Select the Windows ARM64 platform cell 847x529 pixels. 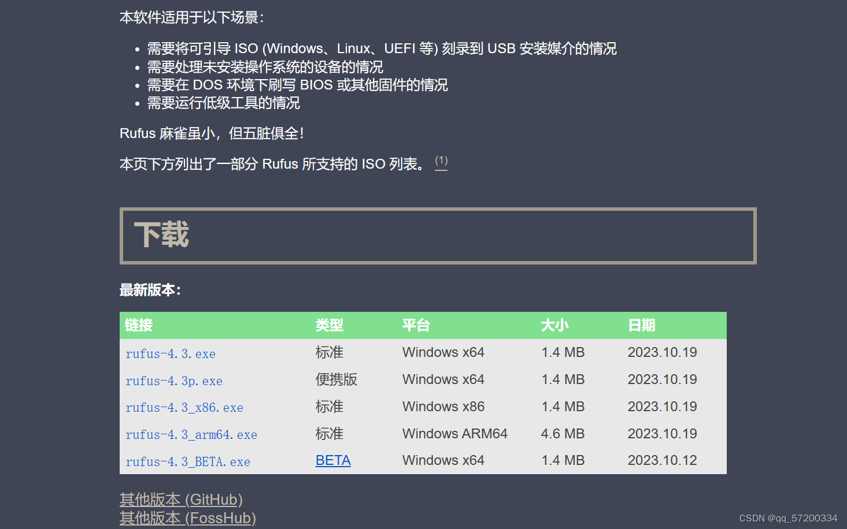click(455, 434)
